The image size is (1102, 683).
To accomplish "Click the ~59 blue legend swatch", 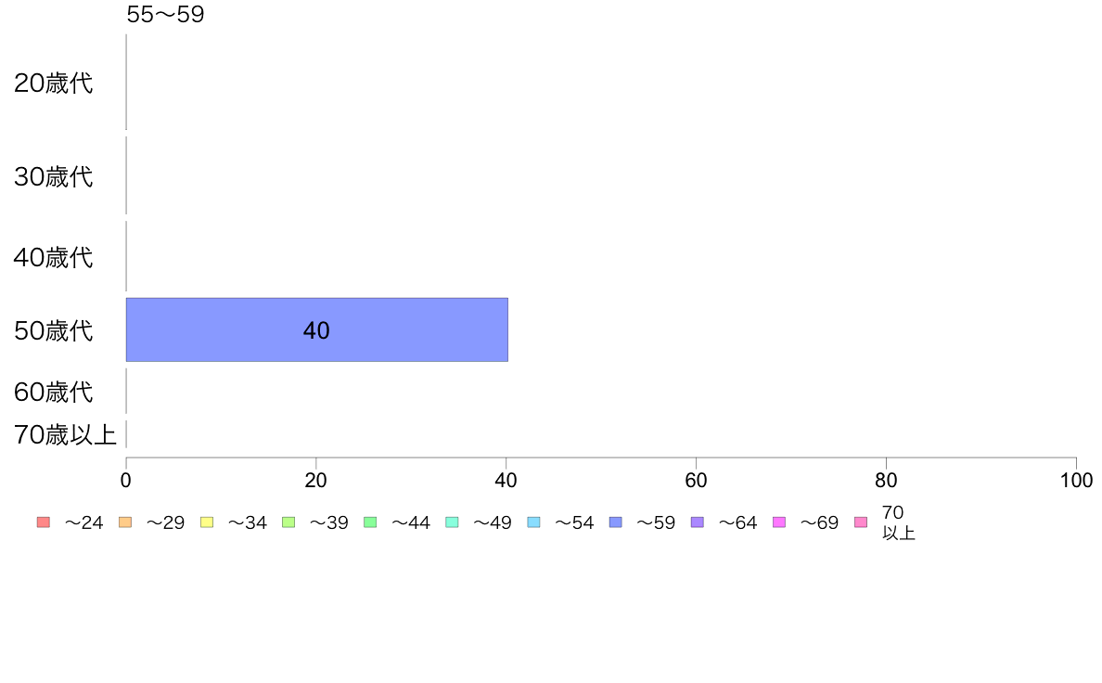I will coord(616,522).
